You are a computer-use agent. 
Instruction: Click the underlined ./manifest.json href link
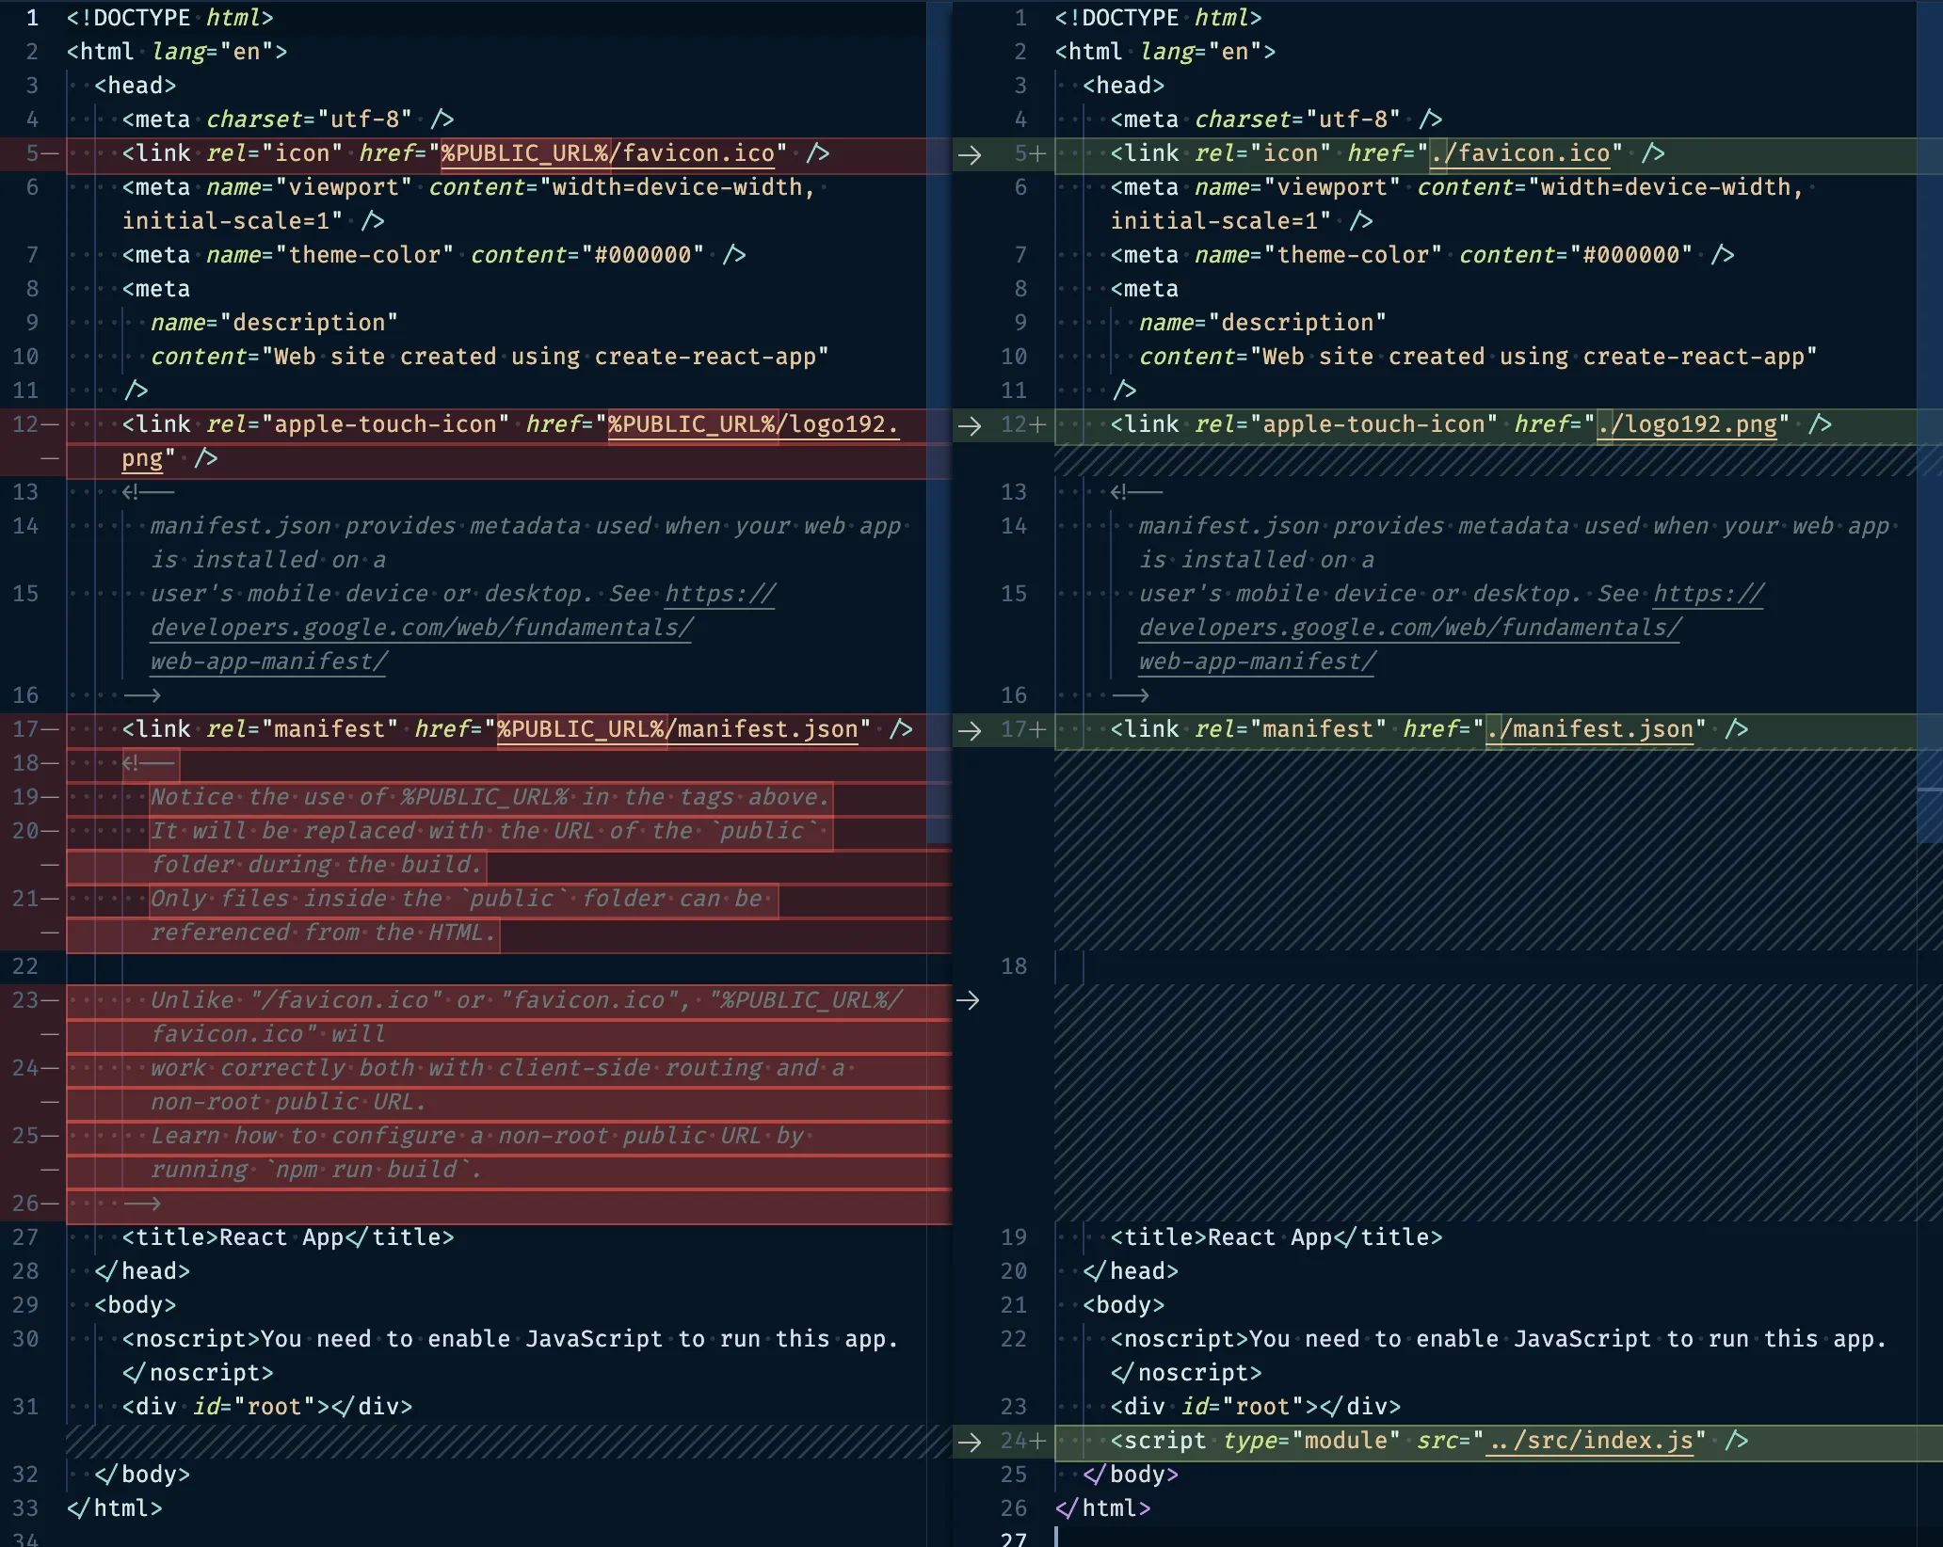(1591, 729)
